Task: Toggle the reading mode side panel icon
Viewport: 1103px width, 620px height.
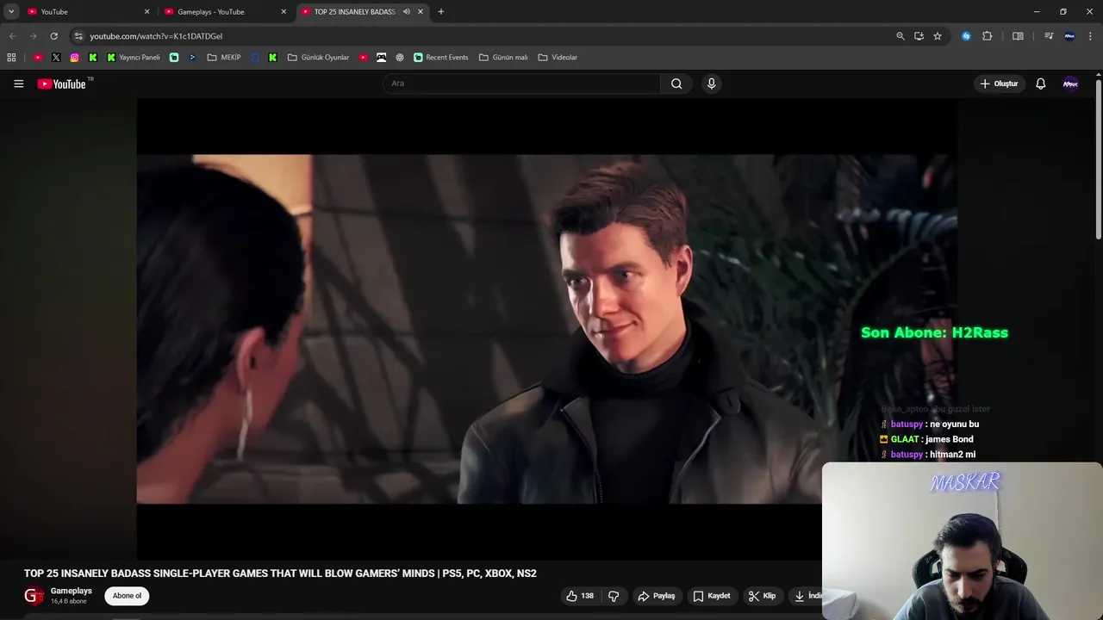Action: (x=1018, y=36)
